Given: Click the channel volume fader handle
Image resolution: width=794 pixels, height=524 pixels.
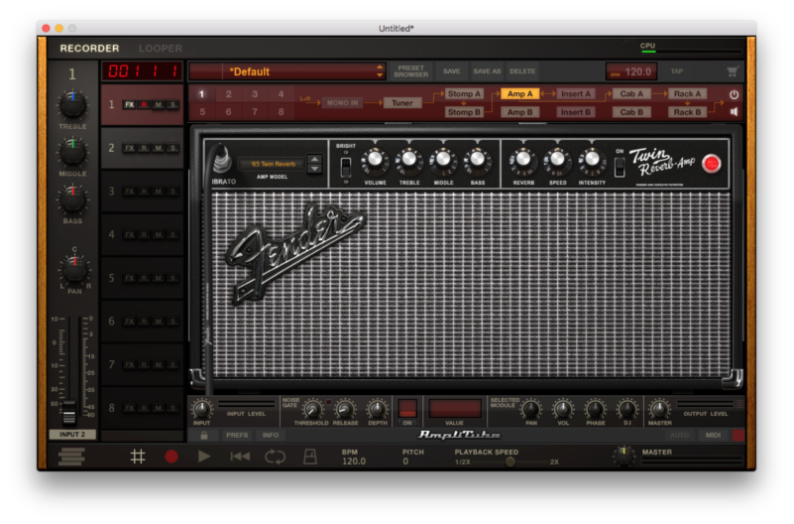Looking at the screenshot, I should [69, 412].
